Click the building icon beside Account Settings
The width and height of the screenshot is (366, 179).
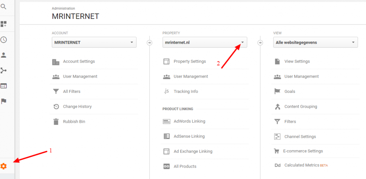(56, 62)
